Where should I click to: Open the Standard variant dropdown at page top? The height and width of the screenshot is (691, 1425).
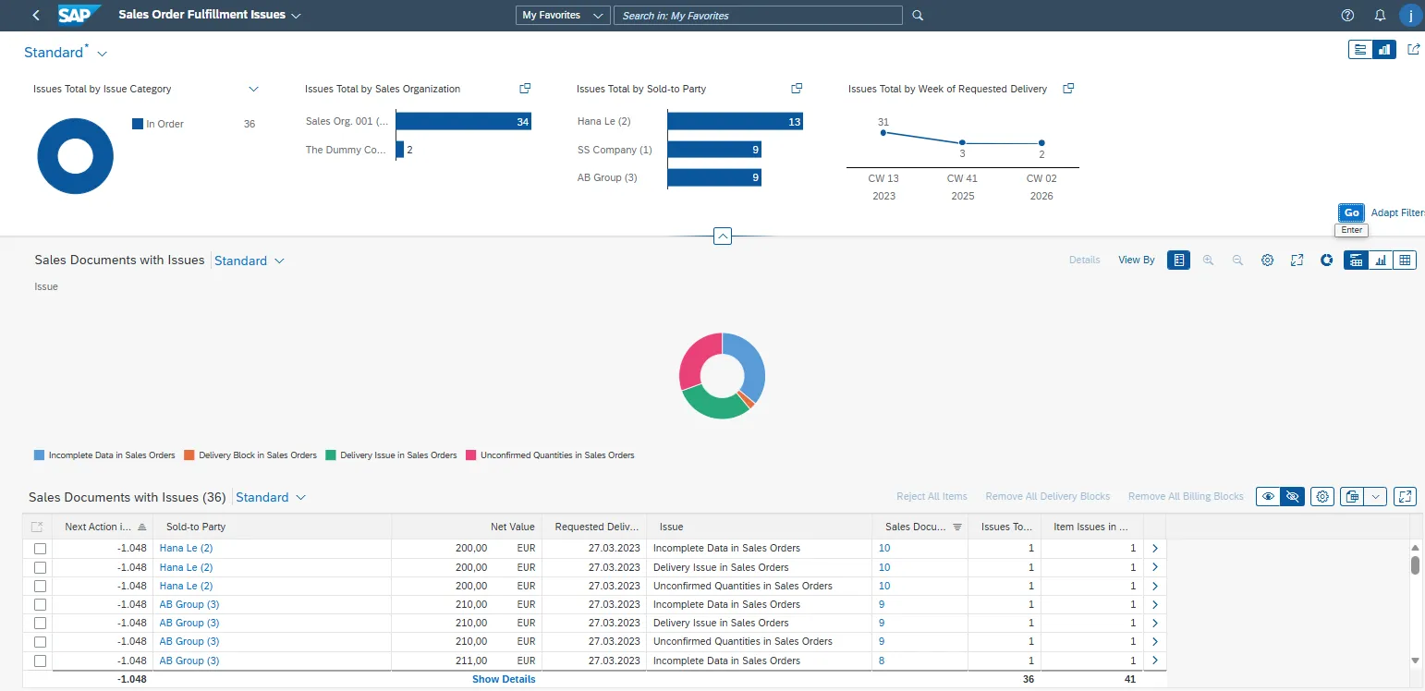pos(102,54)
